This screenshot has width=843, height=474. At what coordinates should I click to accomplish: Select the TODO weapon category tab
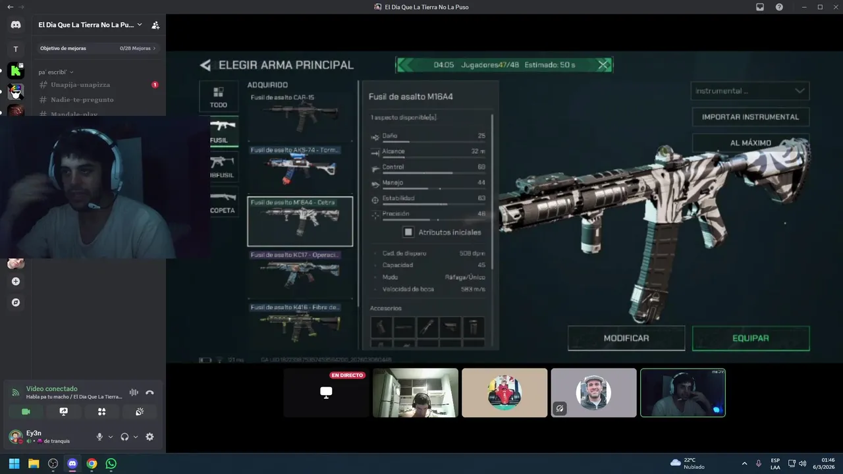pyautogui.click(x=218, y=96)
